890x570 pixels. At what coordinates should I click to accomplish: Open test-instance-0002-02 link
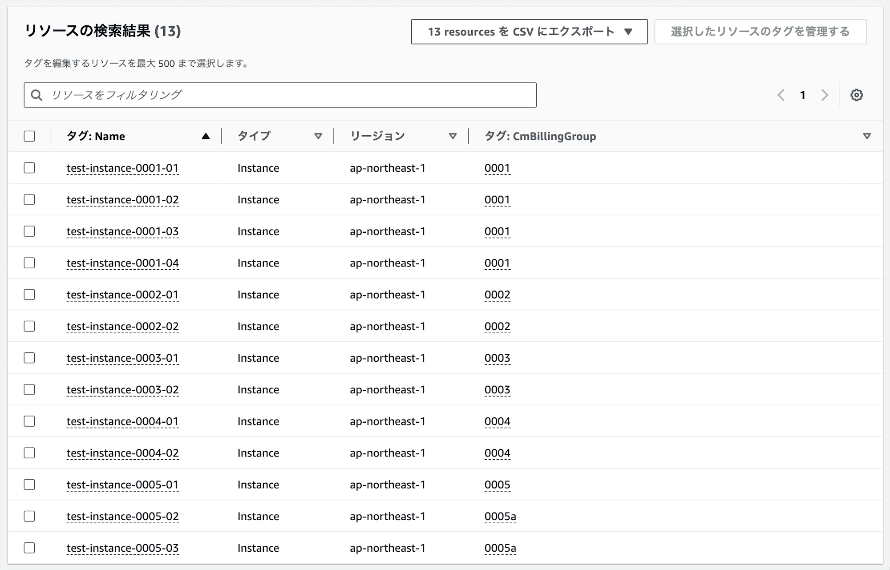pyautogui.click(x=122, y=326)
